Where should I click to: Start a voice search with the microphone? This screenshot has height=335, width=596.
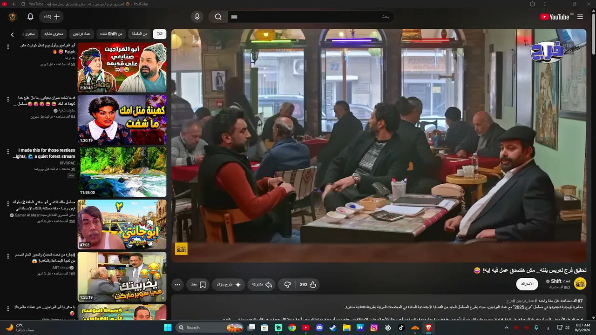[197, 17]
